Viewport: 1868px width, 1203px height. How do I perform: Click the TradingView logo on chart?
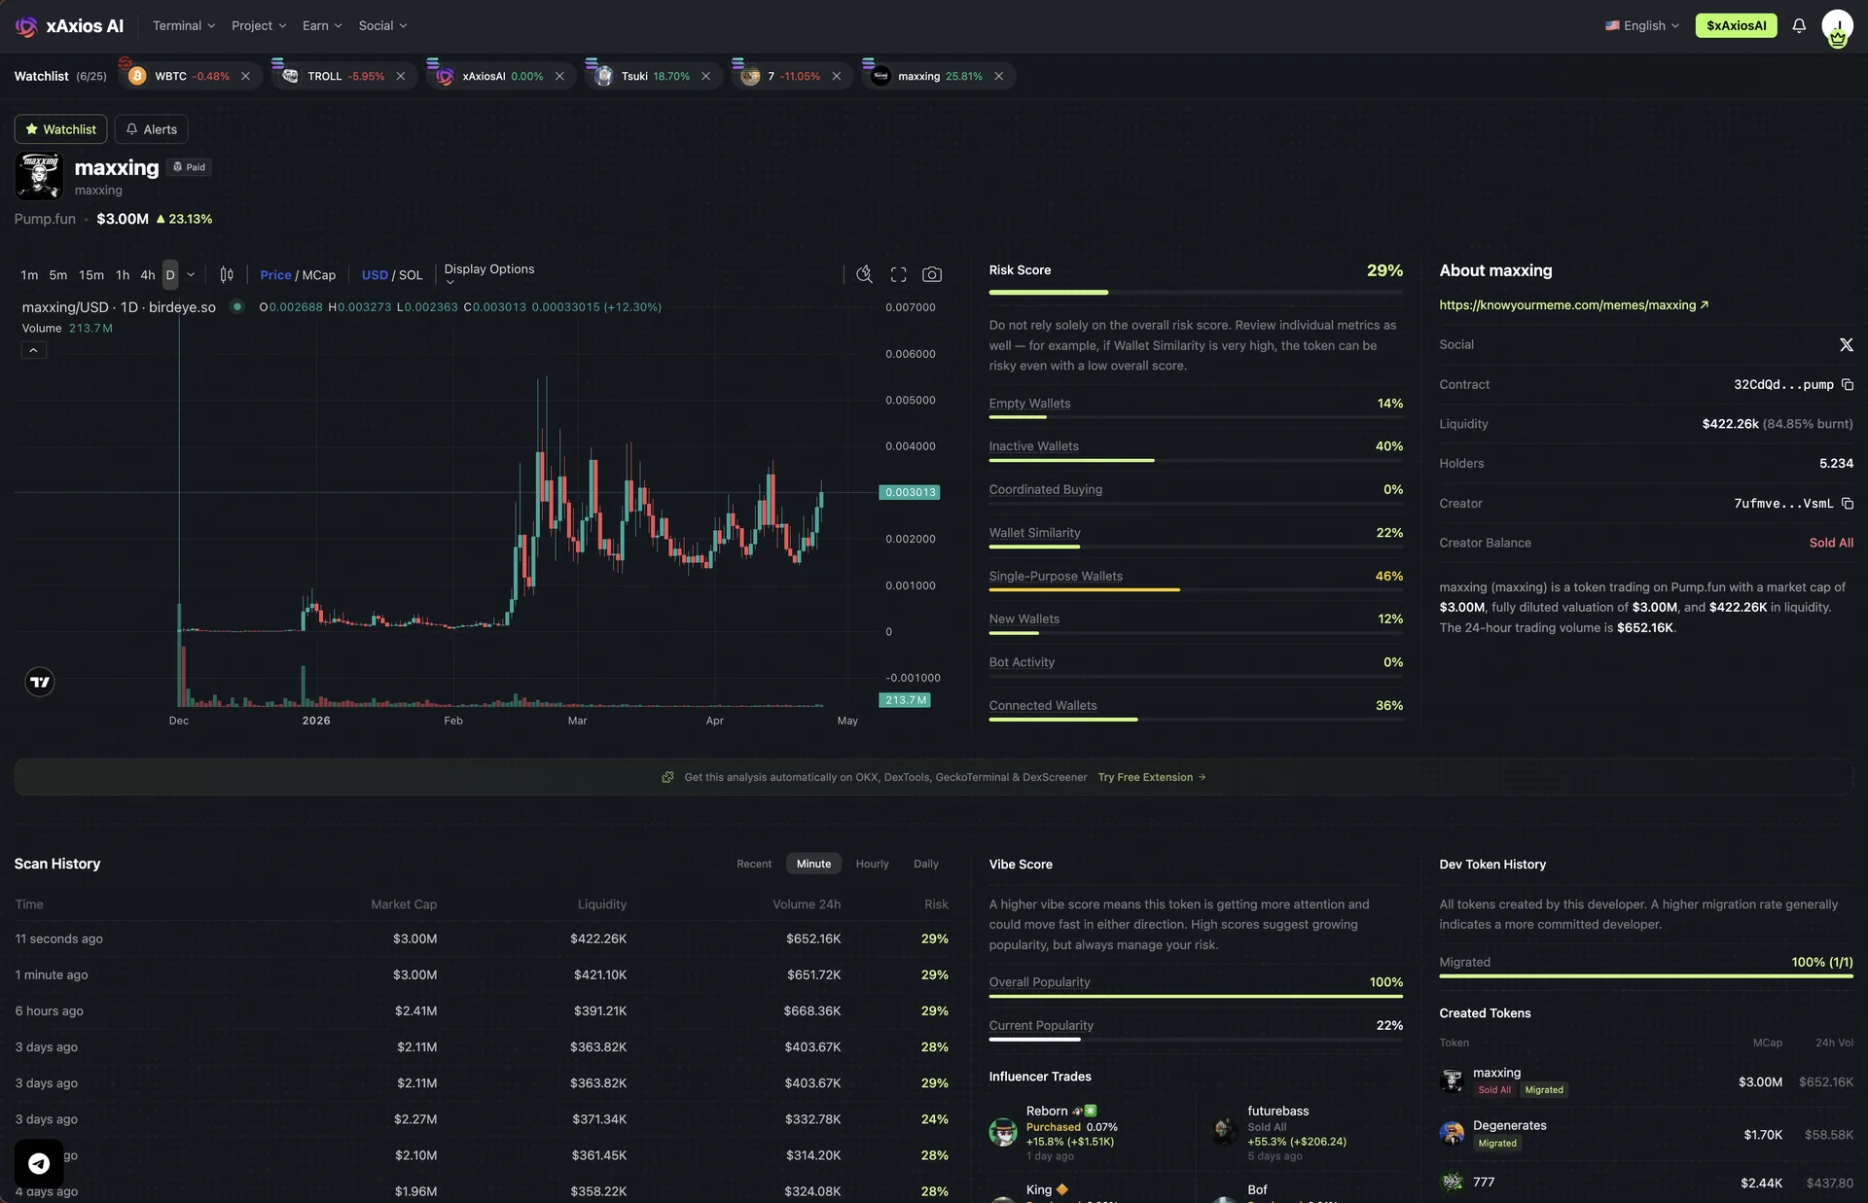(x=39, y=682)
